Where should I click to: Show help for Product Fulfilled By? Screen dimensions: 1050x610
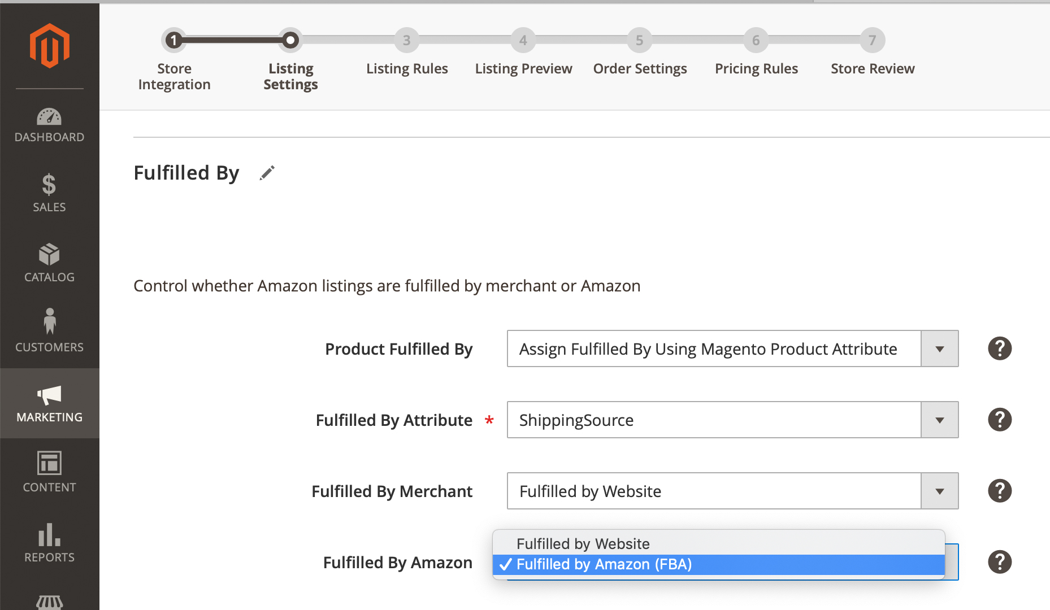[1000, 348]
